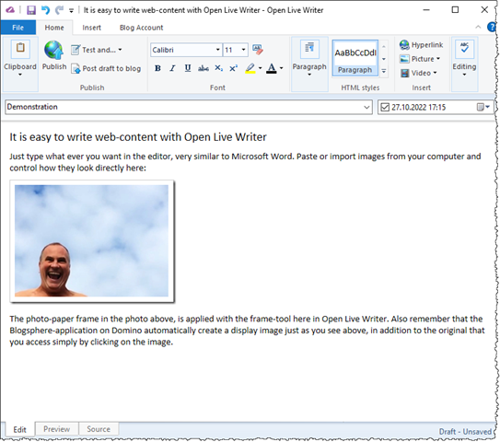
Task: Toggle italic formatting
Action: pos(172,68)
